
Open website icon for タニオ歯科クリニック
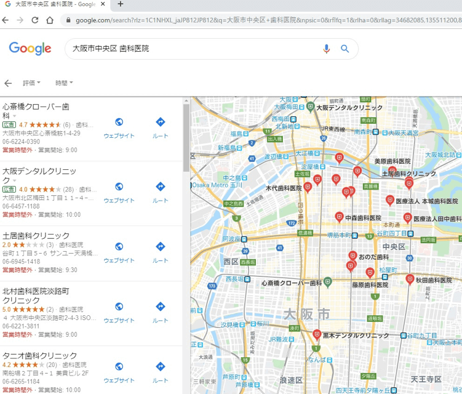pyautogui.click(x=119, y=366)
